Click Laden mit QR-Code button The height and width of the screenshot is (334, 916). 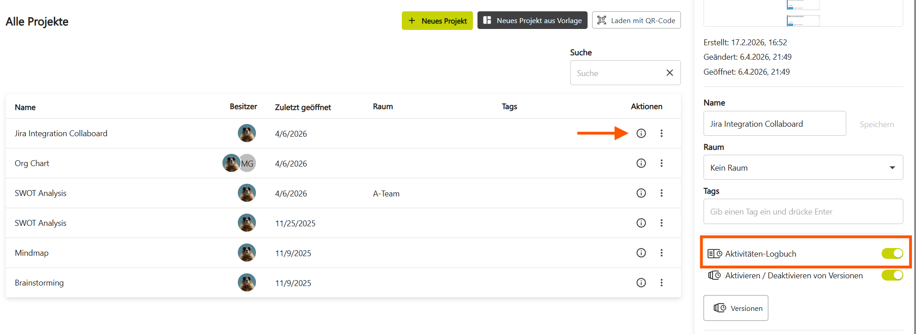(x=636, y=20)
